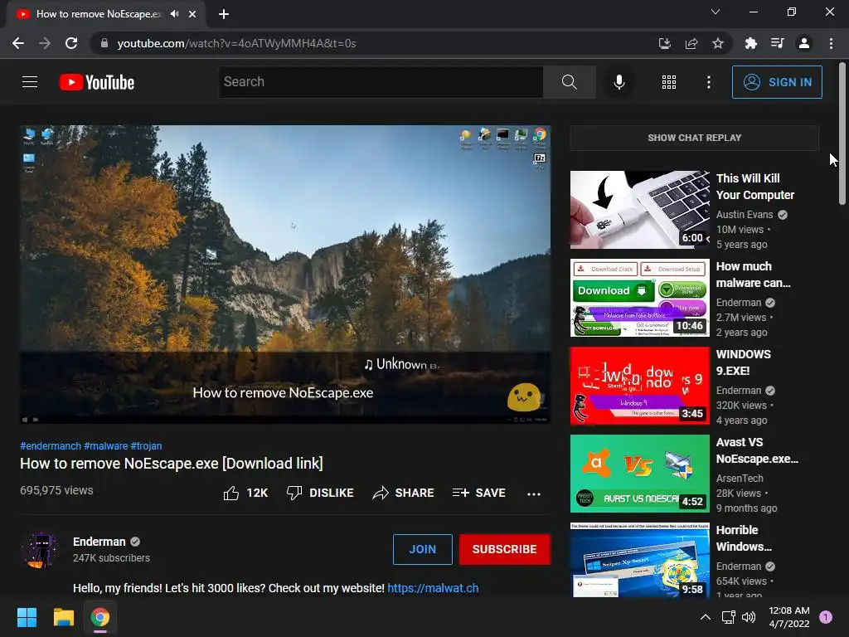Screen dimensions: 849x637
Task: Click the SIGN IN button
Action: pos(777,82)
